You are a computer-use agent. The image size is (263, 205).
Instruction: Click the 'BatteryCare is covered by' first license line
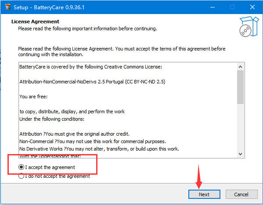(91, 67)
